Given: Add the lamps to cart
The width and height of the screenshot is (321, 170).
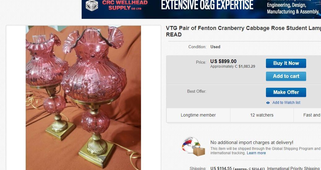Looking at the screenshot, I should pyautogui.click(x=286, y=76).
